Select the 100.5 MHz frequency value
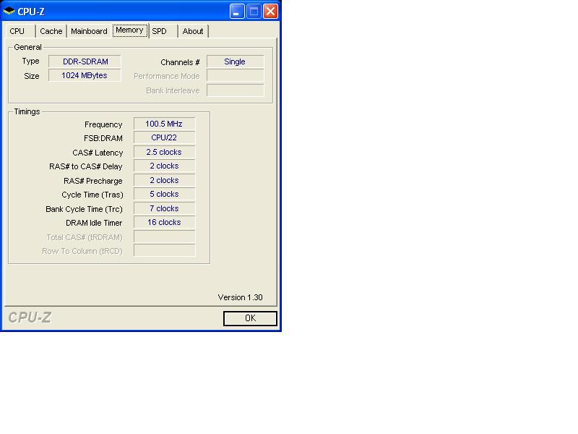 165,124
